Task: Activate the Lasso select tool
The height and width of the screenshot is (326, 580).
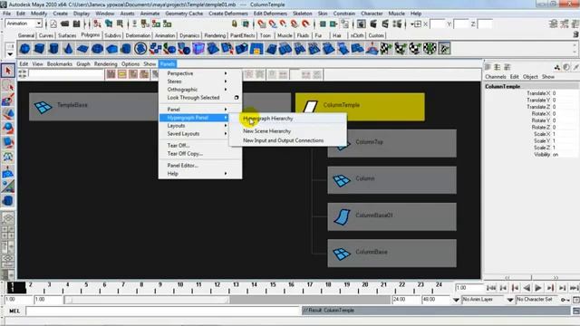Action: tap(8, 85)
